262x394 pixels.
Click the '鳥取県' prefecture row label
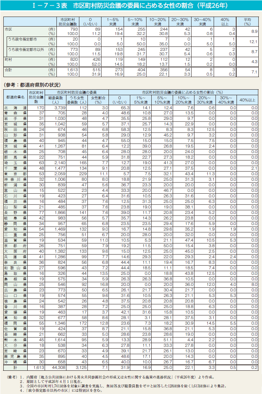click(15, 273)
